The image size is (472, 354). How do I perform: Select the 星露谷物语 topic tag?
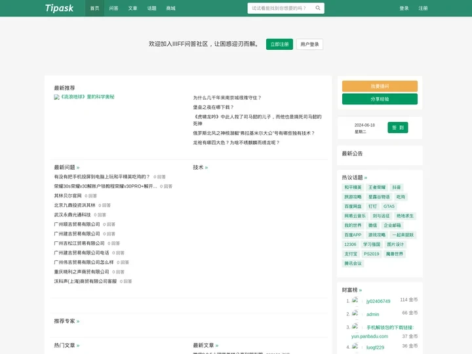click(379, 197)
